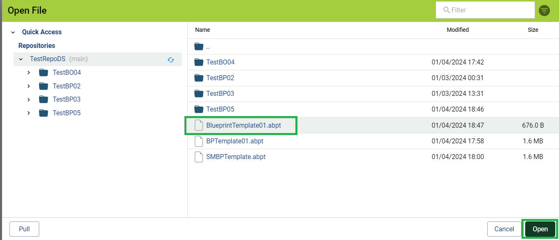559x240 pixels.
Task: Click the TestBP03 folder icon in the file list
Action: tap(199, 94)
